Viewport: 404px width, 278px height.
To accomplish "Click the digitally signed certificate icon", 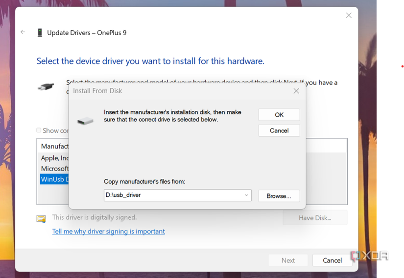I will [41, 219].
